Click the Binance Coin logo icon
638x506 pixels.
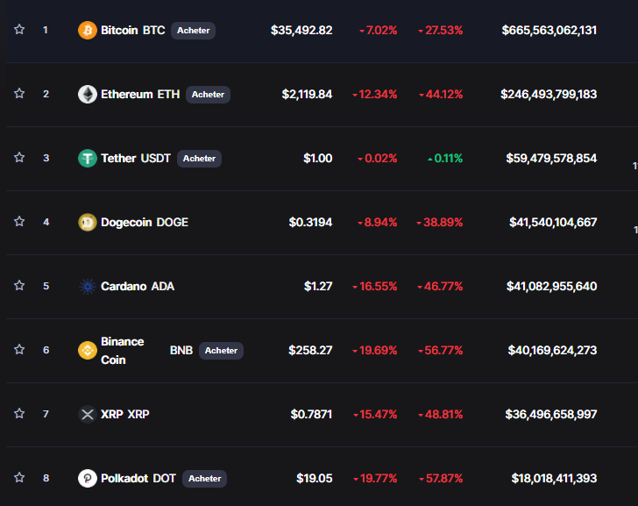pyautogui.click(x=87, y=351)
